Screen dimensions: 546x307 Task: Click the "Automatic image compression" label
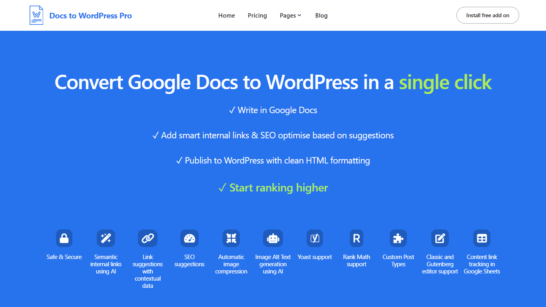[231, 264]
